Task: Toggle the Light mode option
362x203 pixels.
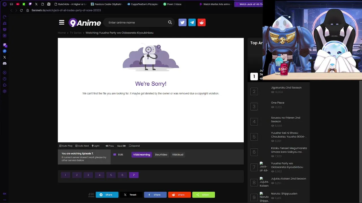Action: pyautogui.click(x=96, y=146)
